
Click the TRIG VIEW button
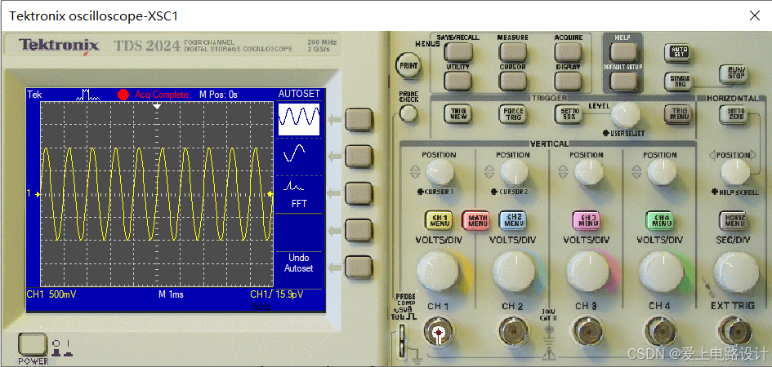pyautogui.click(x=457, y=114)
